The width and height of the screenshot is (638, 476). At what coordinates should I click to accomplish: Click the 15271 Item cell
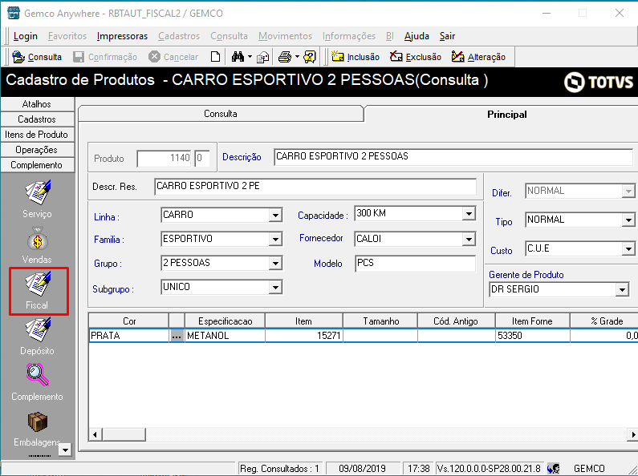click(x=304, y=336)
